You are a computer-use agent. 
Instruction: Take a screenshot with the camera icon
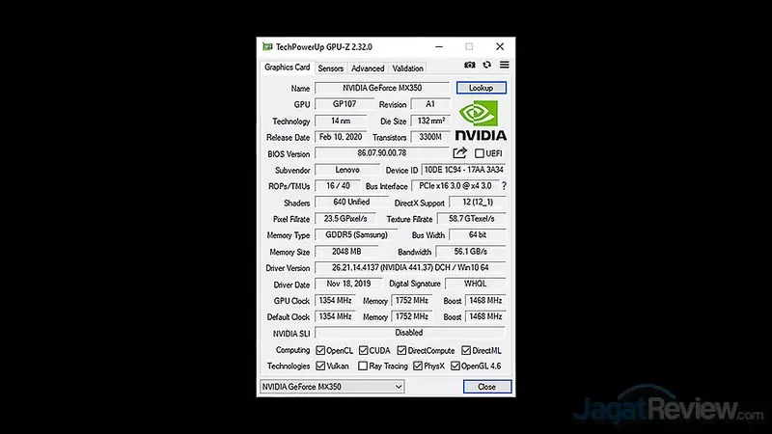click(x=470, y=65)
